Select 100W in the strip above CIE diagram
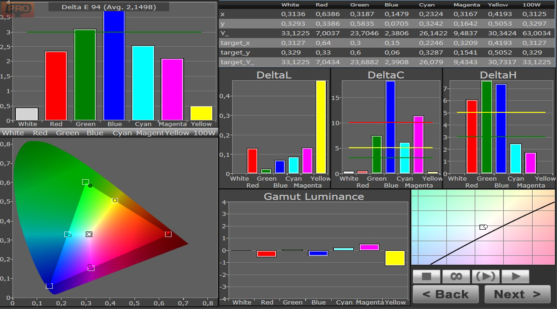 click(x=204, y=133)
